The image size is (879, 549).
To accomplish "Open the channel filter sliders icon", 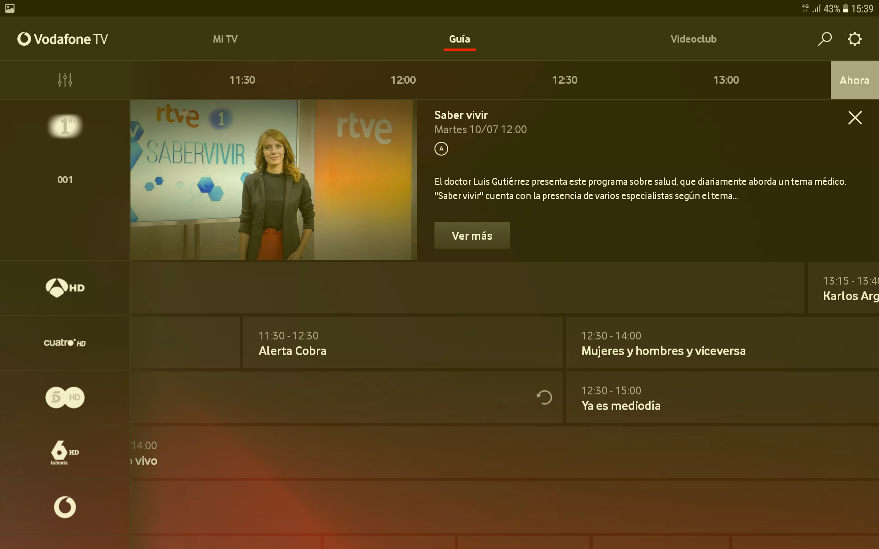I will [65, 80].
